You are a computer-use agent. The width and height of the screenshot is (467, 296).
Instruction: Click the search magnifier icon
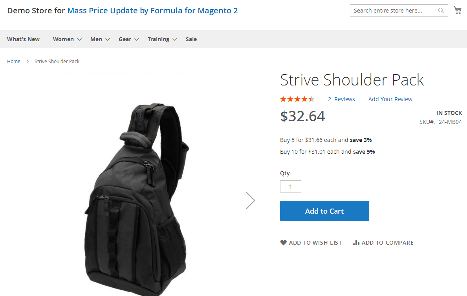(441, 11)
